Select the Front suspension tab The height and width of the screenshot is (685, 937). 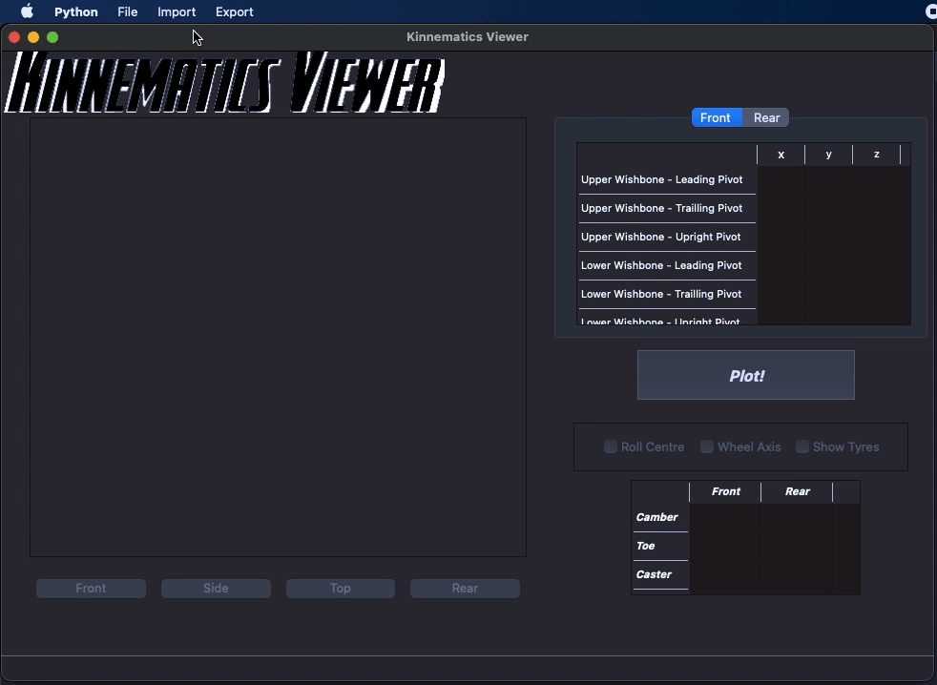point(716,117)
